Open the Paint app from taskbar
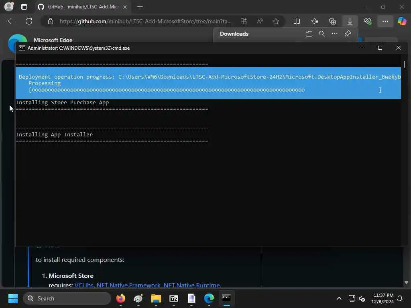 pyautogui.click(x=138, y=298)
